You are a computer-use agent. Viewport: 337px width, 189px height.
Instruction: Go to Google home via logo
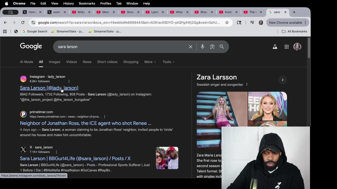tap(31, 46)
